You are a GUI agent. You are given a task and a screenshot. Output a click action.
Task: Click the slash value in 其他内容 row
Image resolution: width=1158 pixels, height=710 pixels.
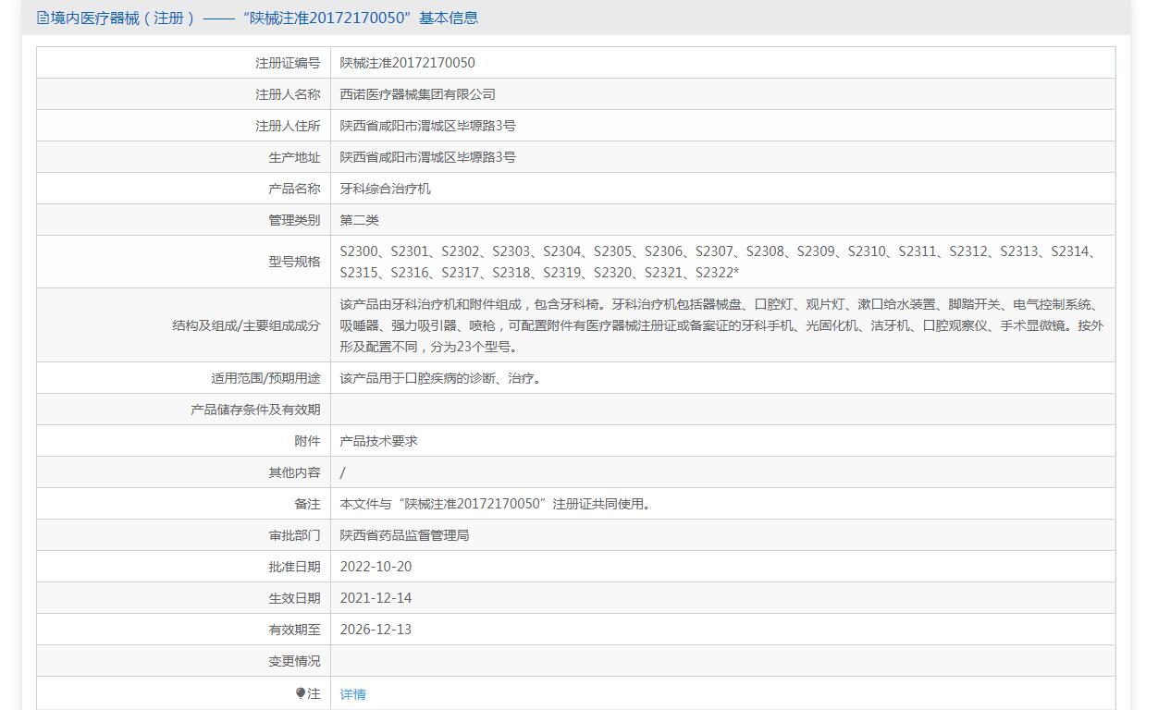click(x=343, y=472)
